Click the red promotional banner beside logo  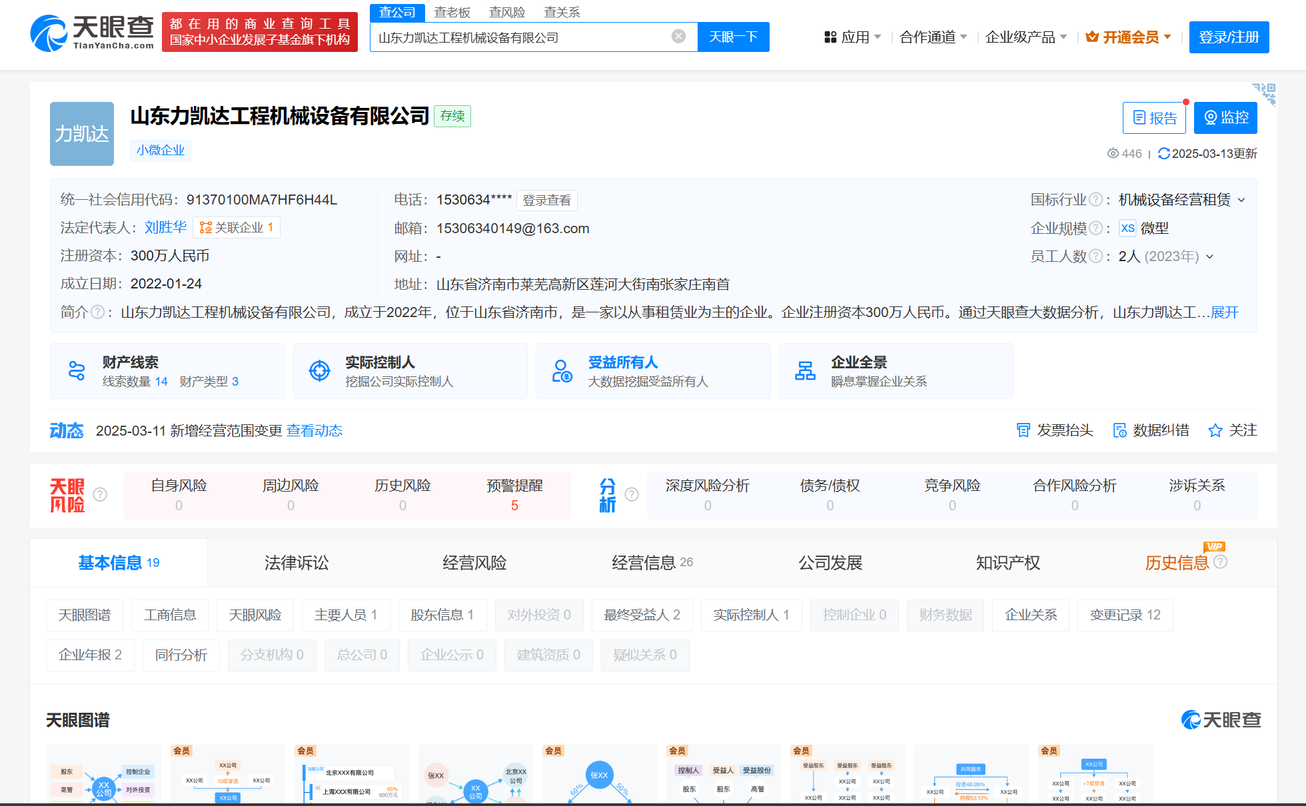260,32
